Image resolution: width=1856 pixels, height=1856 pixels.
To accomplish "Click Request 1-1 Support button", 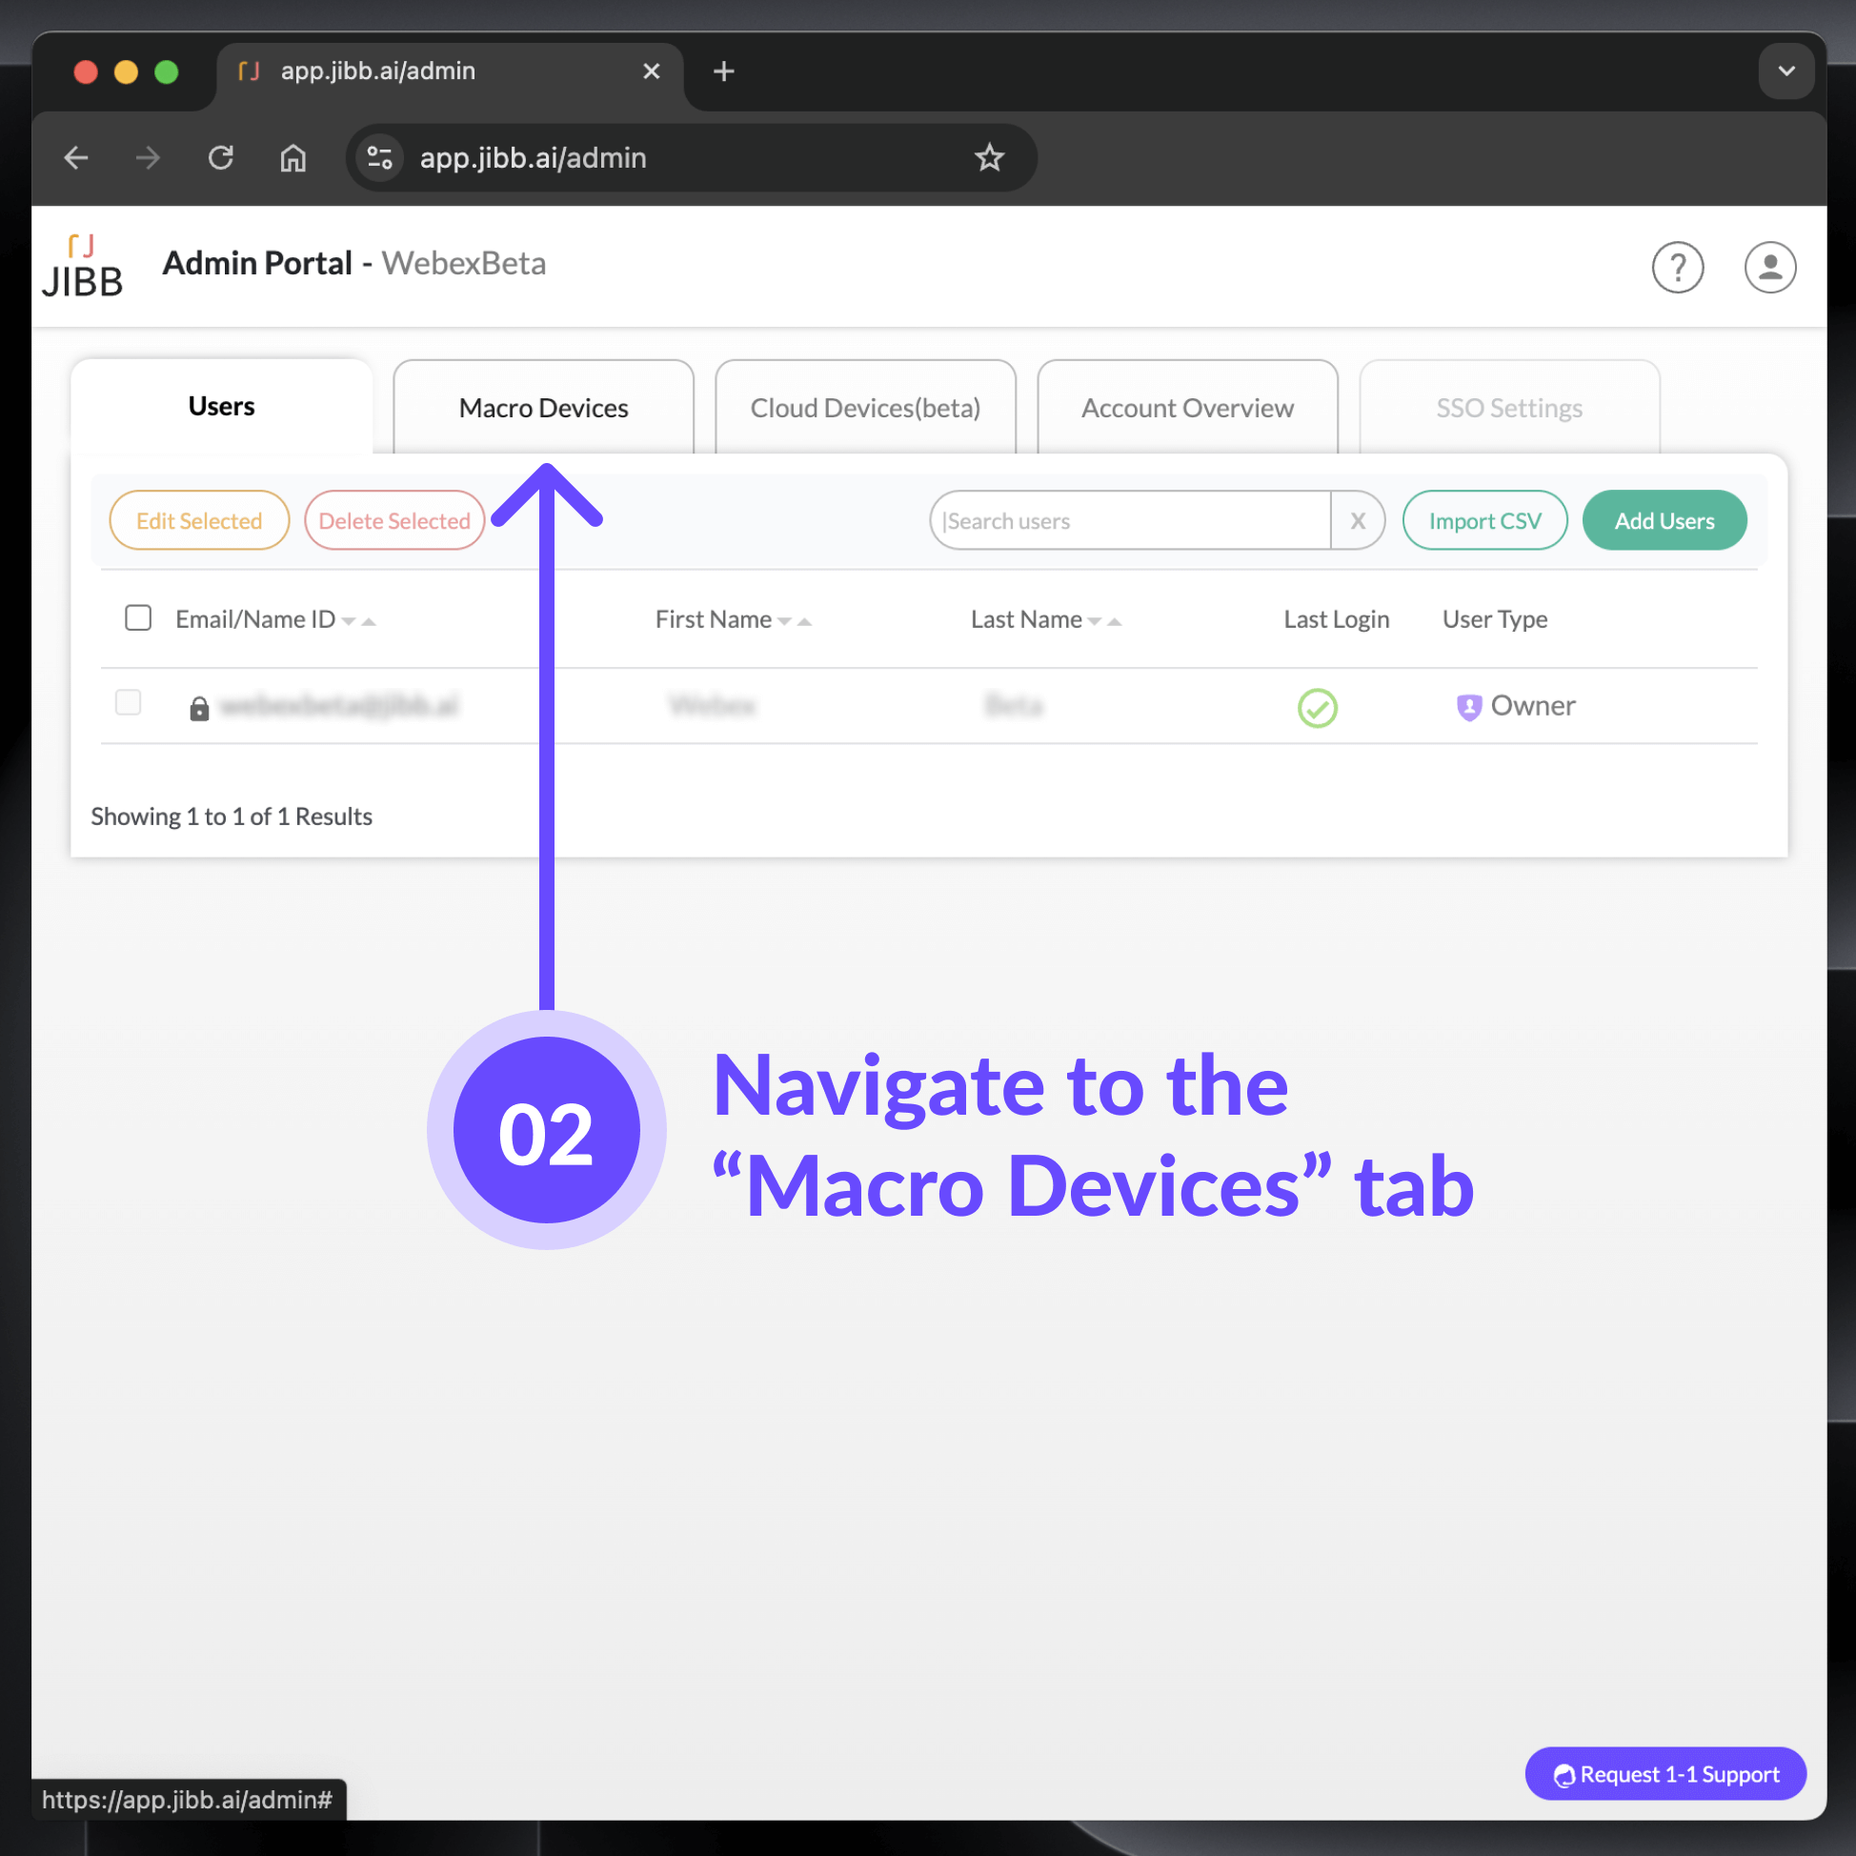I will coord(1665,1773).
